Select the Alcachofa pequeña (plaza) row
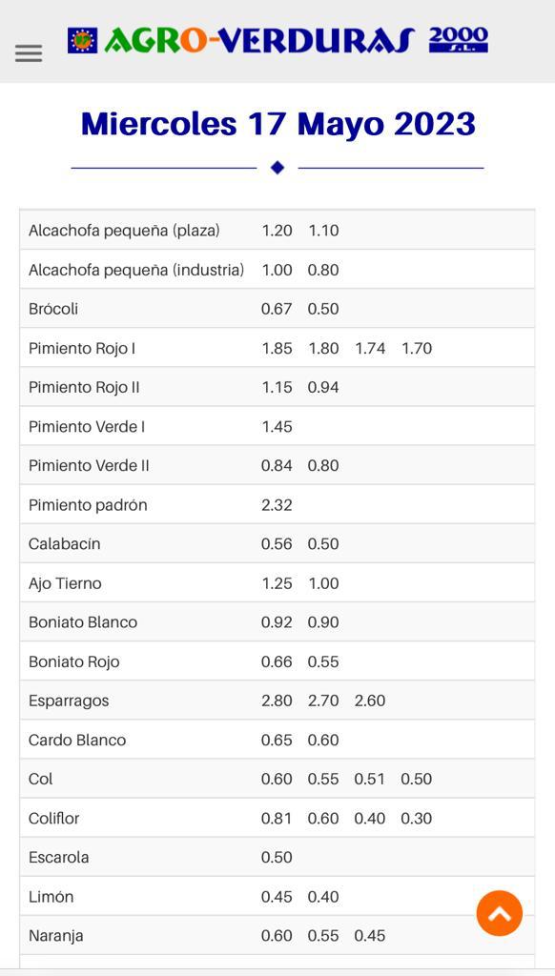Viewport: 555px width, 976px height. coord(277,231)
